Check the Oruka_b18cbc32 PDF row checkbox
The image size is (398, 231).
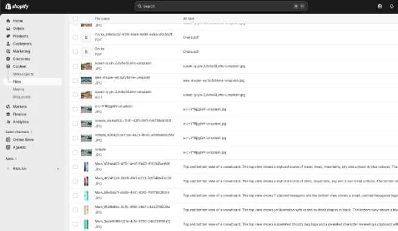coord(75,37)
